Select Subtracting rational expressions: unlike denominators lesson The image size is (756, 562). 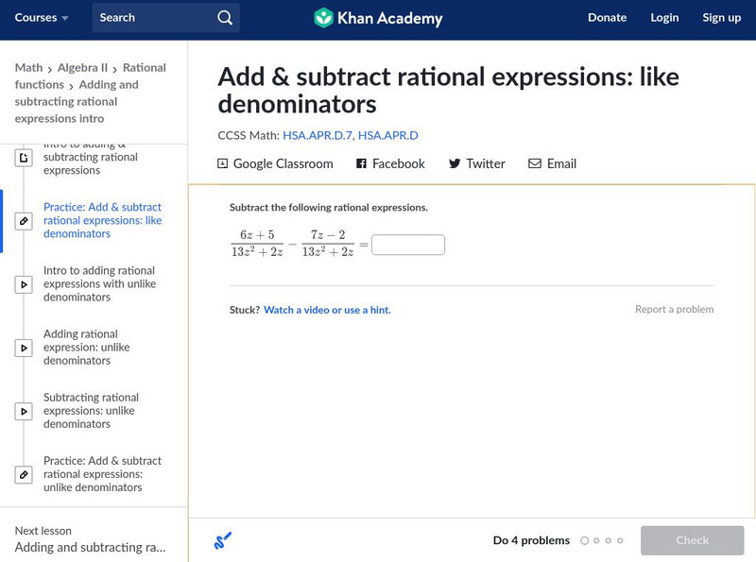91,411
